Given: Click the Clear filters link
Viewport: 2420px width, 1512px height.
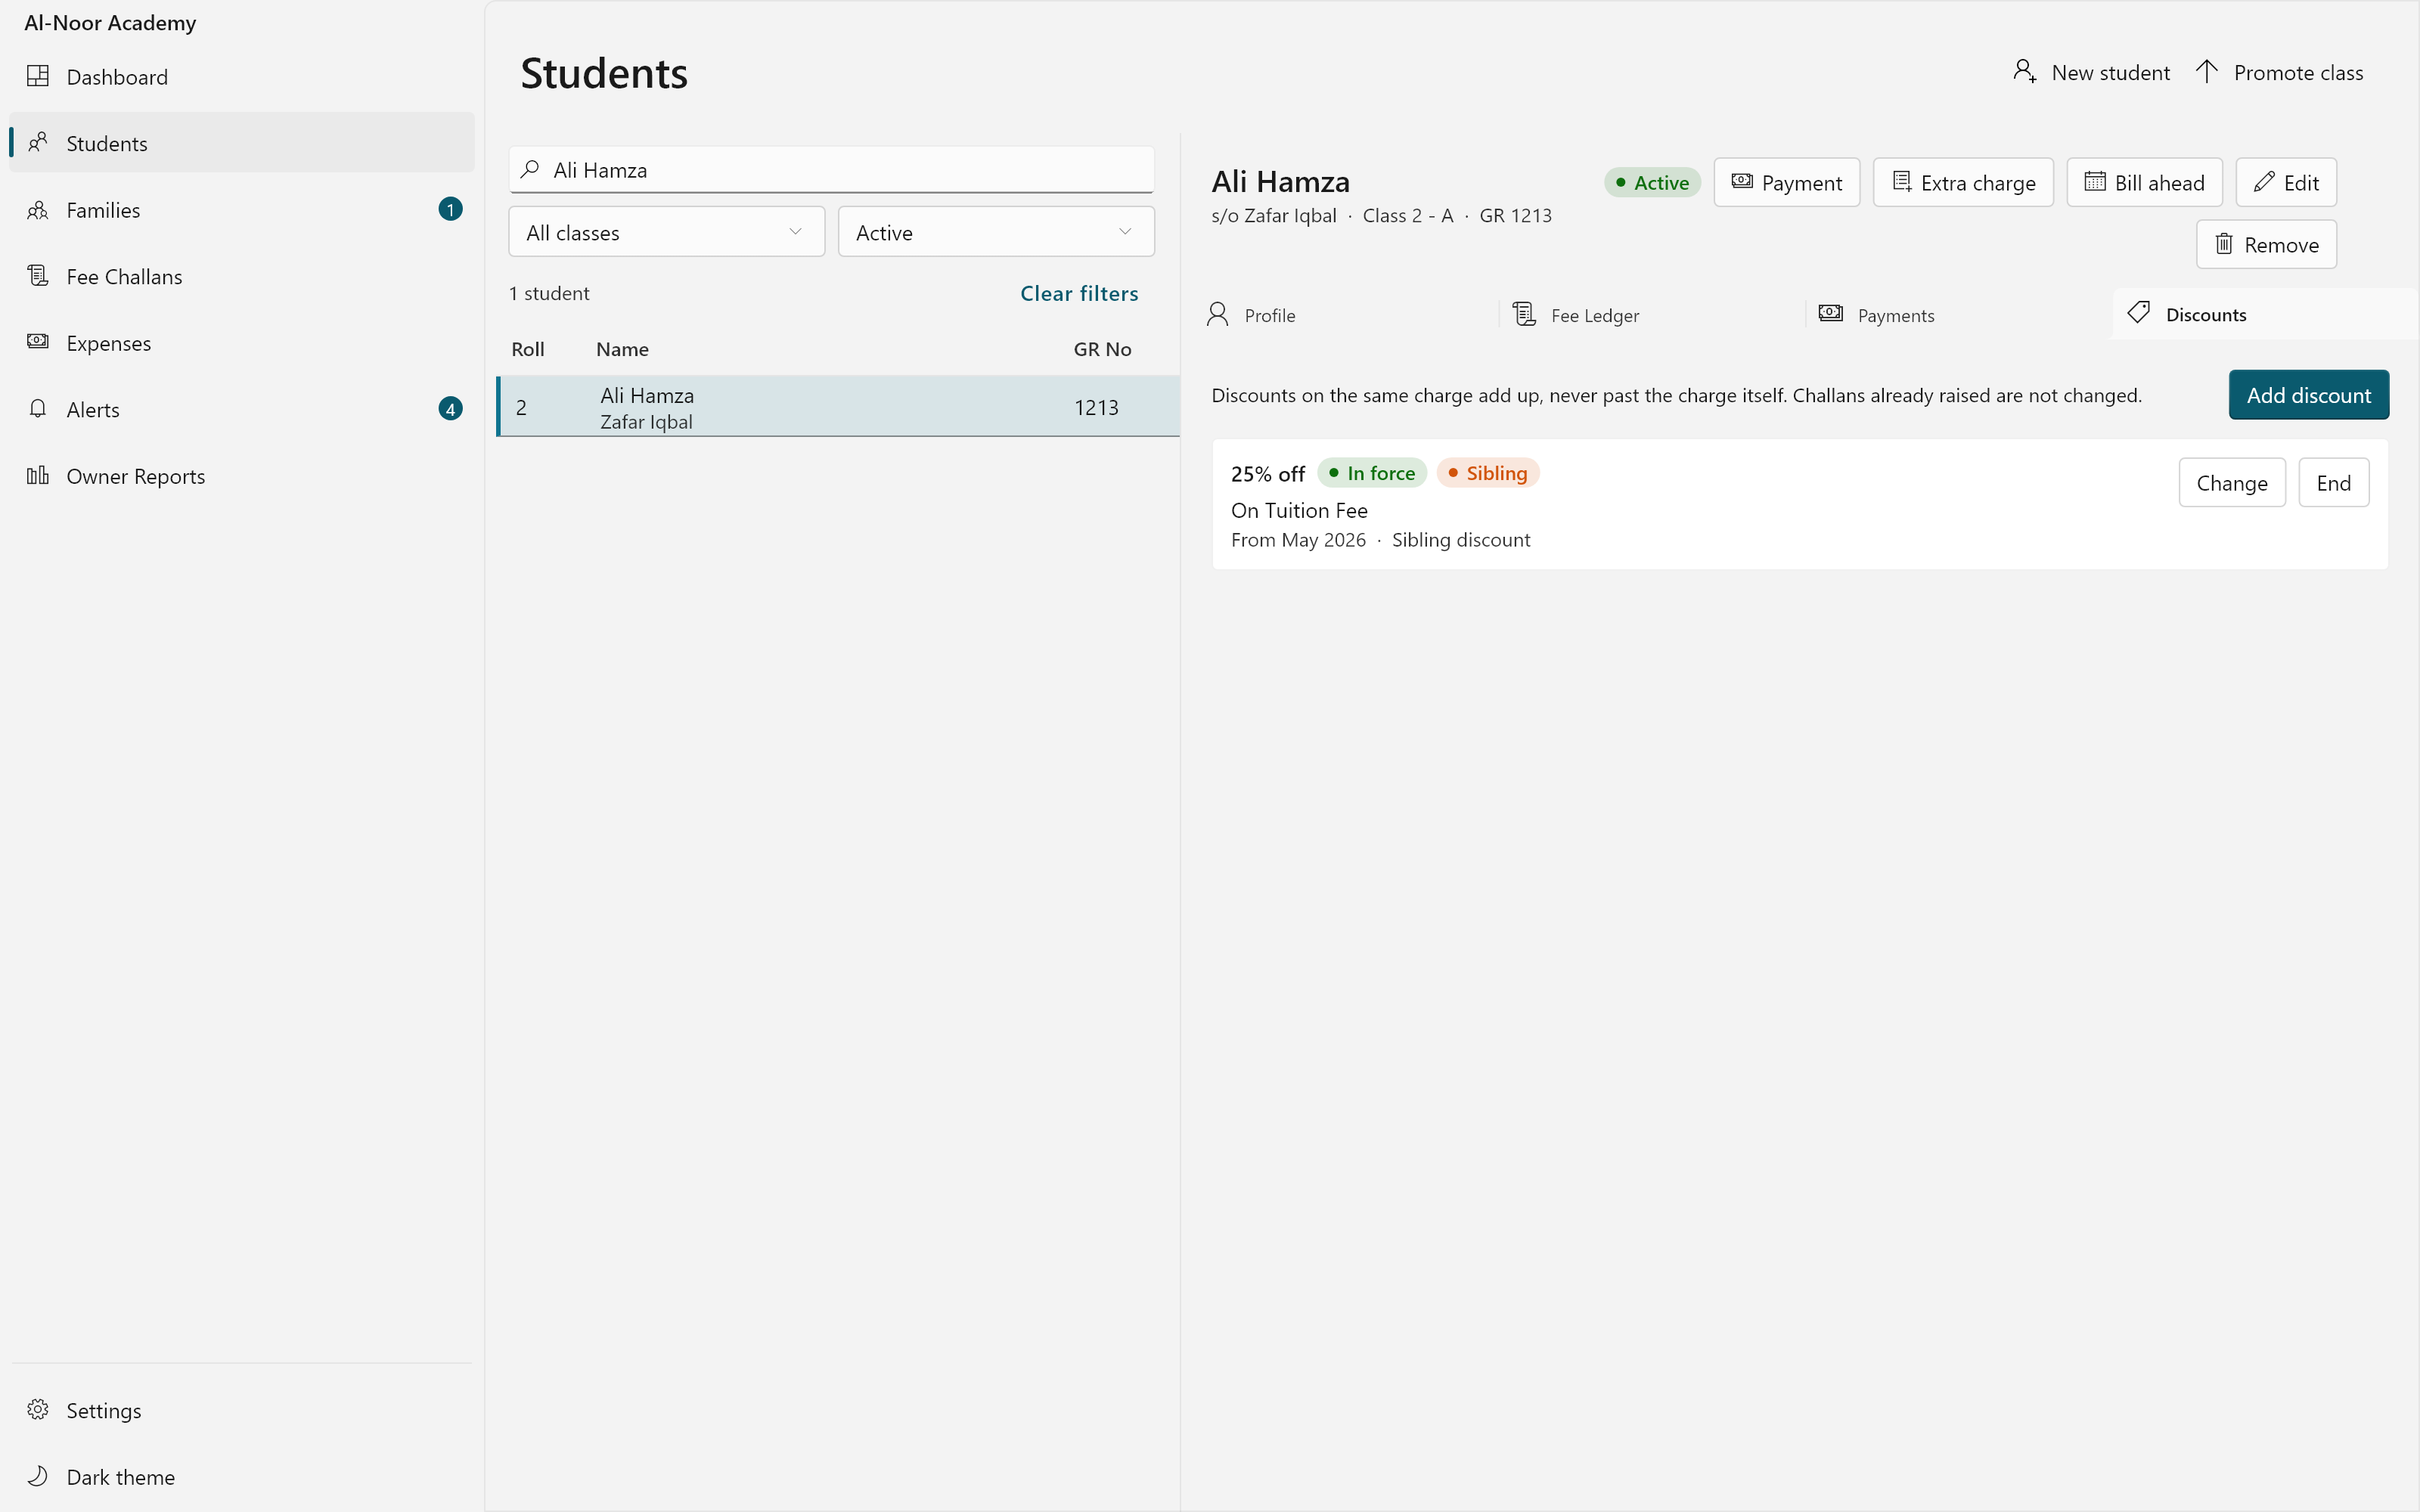Looking at the screenshot, I should click(1079, 293).
